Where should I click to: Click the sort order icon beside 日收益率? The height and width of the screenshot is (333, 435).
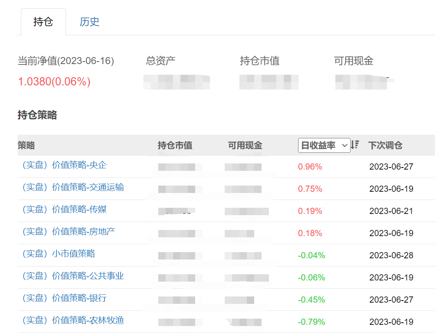(x=355, y=145)
